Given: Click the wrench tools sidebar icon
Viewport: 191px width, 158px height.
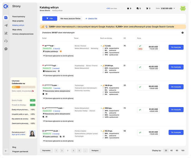Looking at the screenshot, I should [6, 33].
